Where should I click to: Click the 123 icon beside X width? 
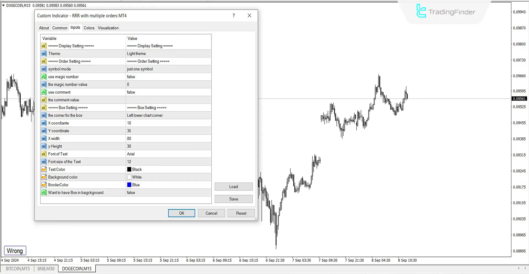coord(44,139)
